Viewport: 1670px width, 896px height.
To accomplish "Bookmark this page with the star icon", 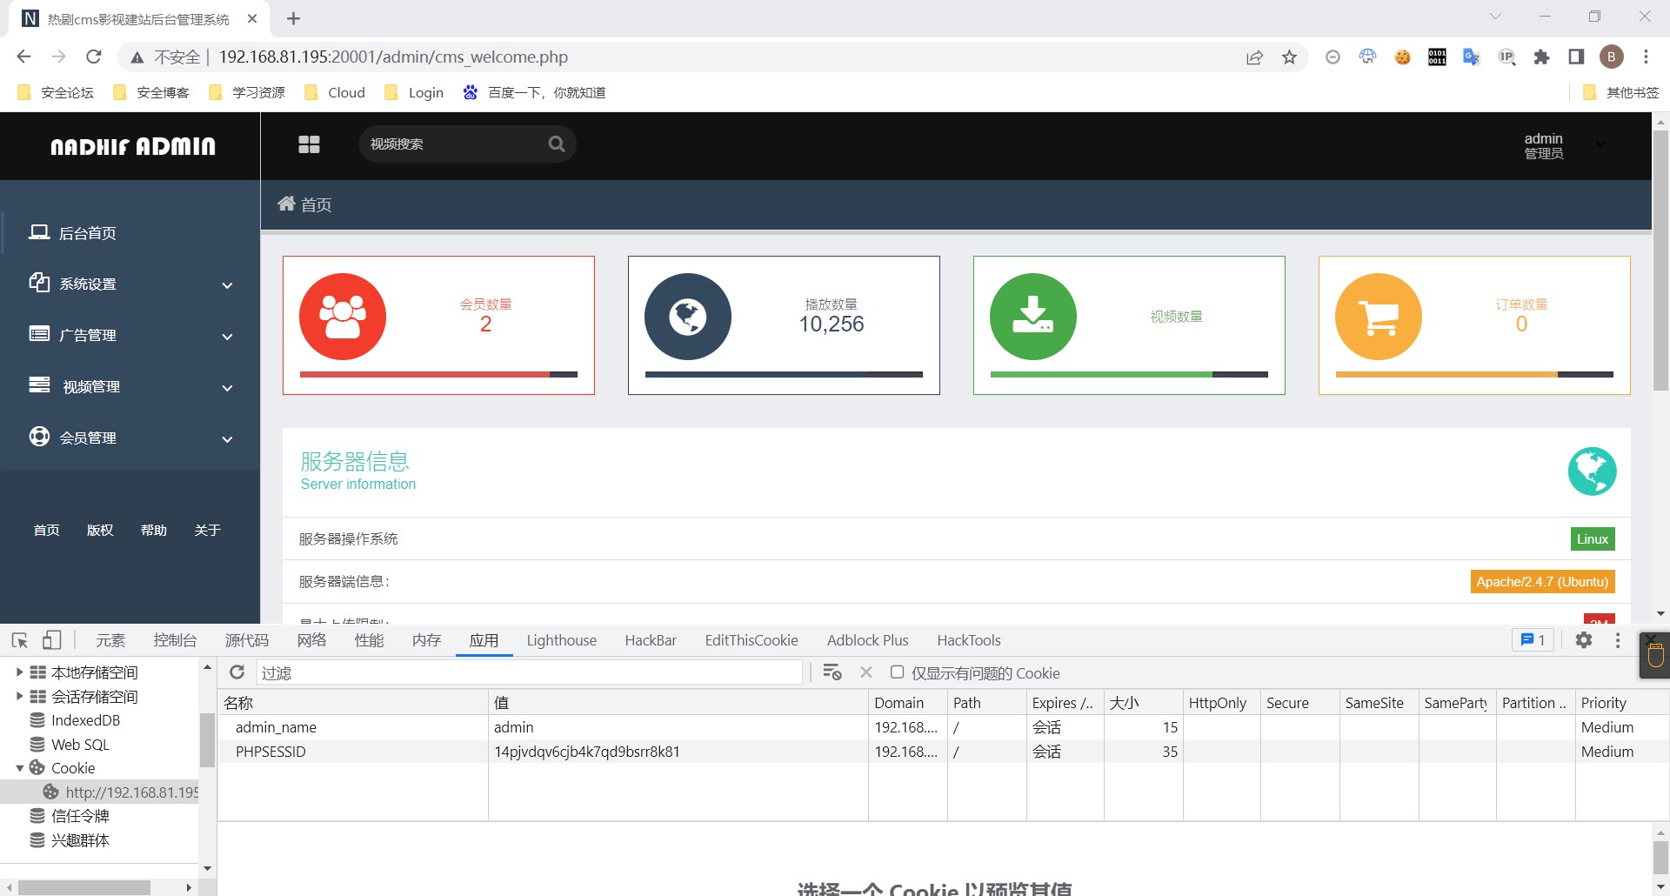I will coord(1289,57).
